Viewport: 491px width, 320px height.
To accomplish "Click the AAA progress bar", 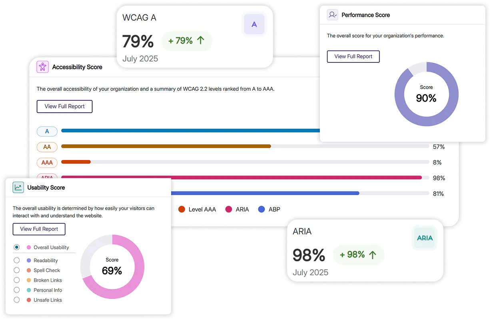I will [x=245, y=162].
